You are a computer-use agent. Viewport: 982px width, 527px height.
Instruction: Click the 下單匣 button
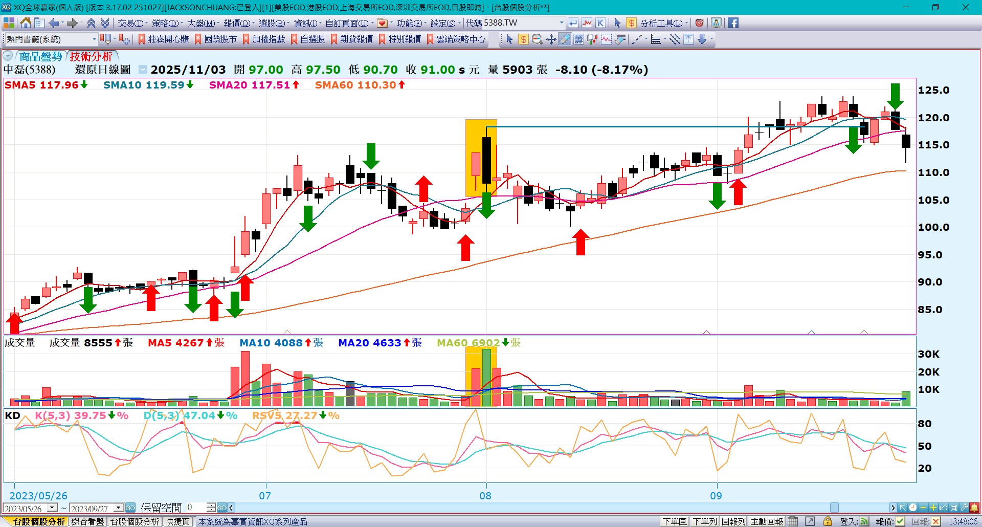[674, 521]
